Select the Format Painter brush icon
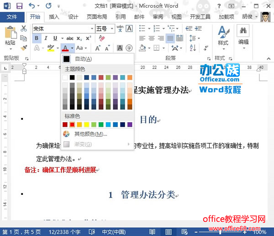274x236 pixels. [x=24, y=48]
